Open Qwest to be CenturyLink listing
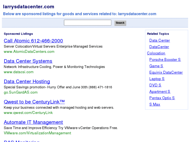The height and width of the screenshot is (142, 190). click(x=34, y=102)
